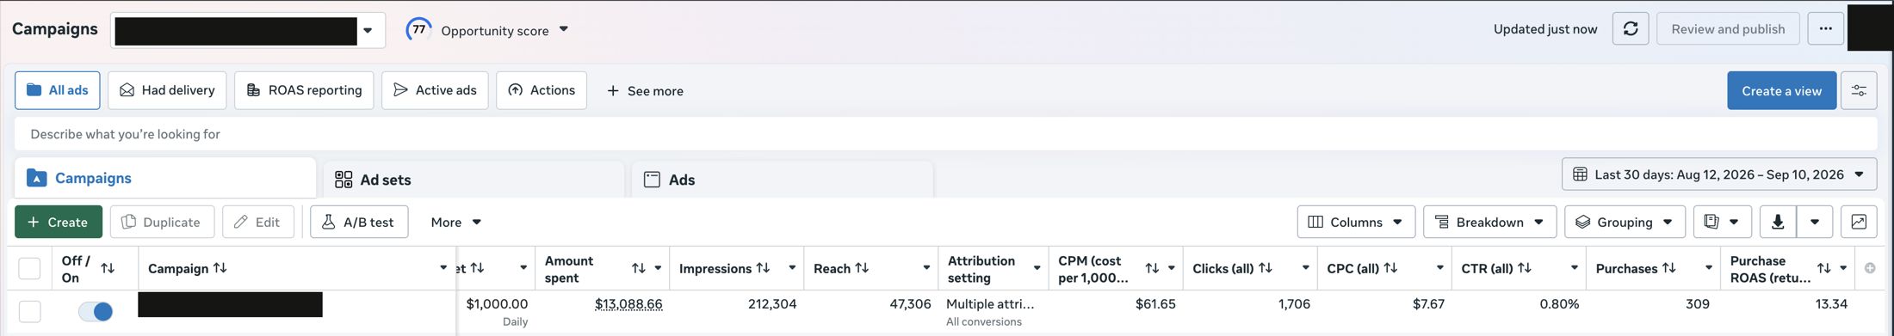The height and width of the screenshot is (336, 1894).
Task: Sort by Off / On column arrows
Action: click(x=108, y=268)
